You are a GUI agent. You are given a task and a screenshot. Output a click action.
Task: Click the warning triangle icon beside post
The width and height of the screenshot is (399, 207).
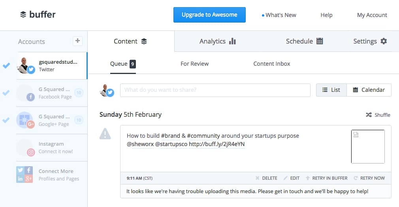tap(105, 134)
